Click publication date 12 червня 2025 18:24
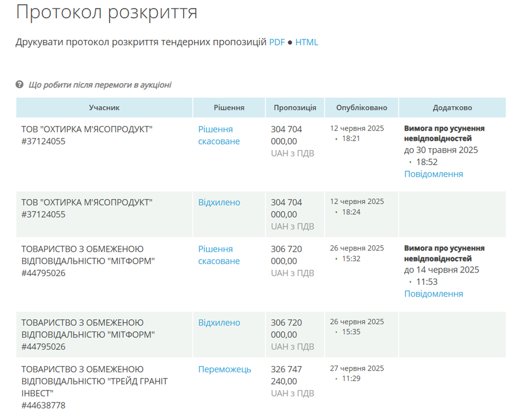This screenshot has width=527, height=418. 357,206
